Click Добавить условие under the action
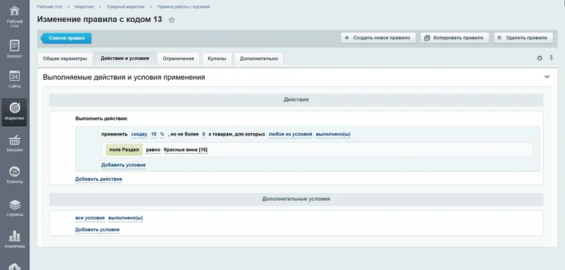565x270 pixels. coord(123,166)
